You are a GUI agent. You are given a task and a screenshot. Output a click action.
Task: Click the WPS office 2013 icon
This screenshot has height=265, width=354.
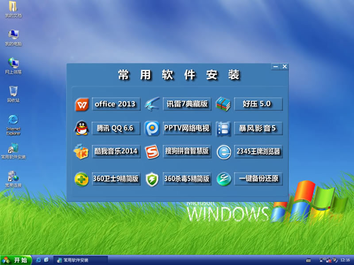82,104
